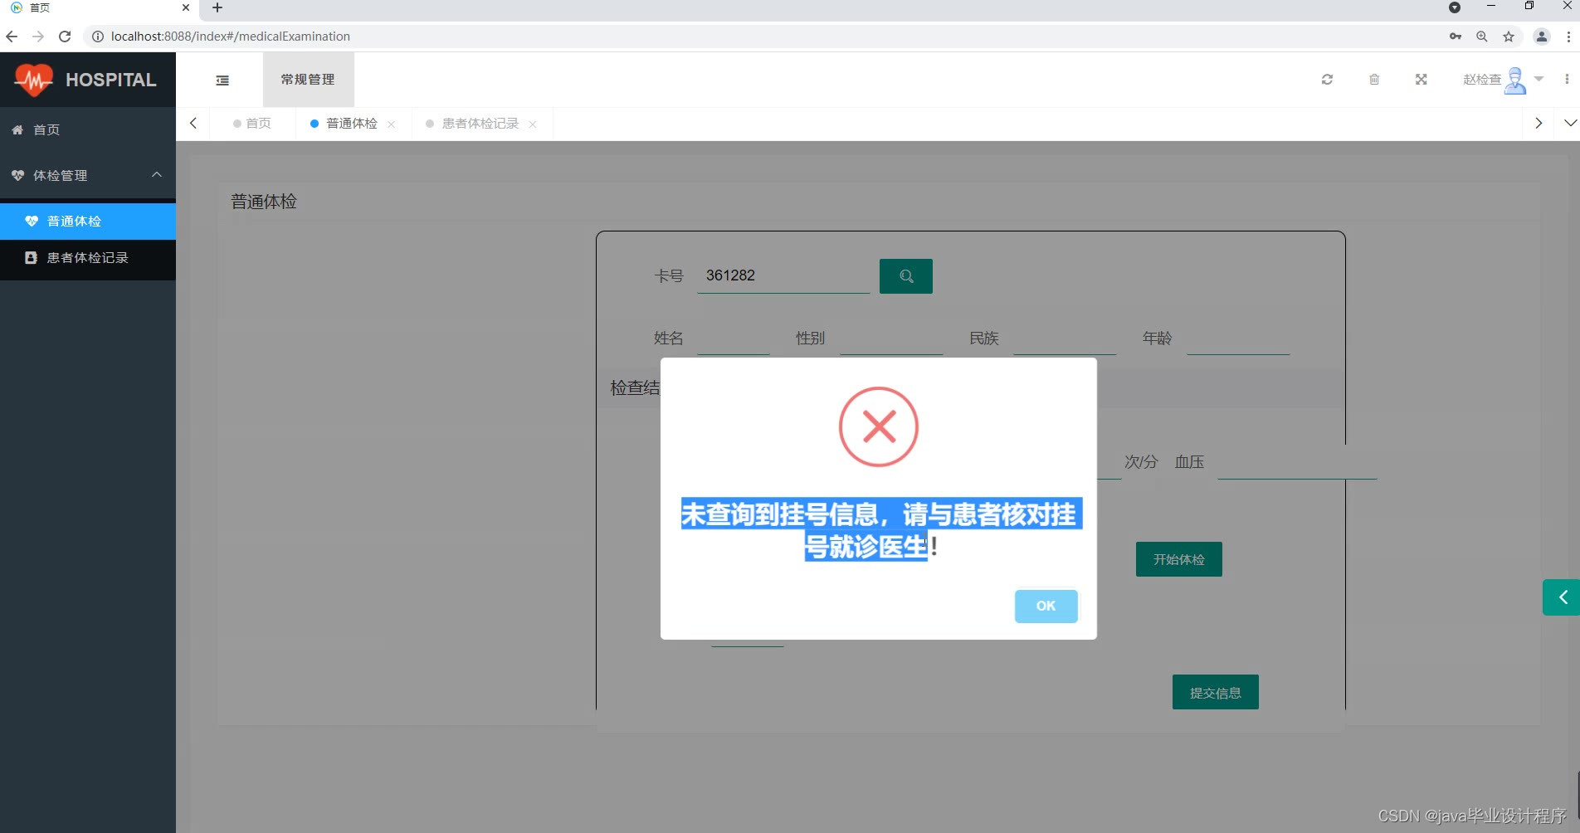Close the 首页 browser tab
Viewport: 1580px width, 833px height.
click(186, 7)
